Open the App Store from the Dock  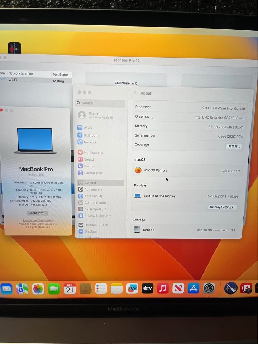point(193,288)
